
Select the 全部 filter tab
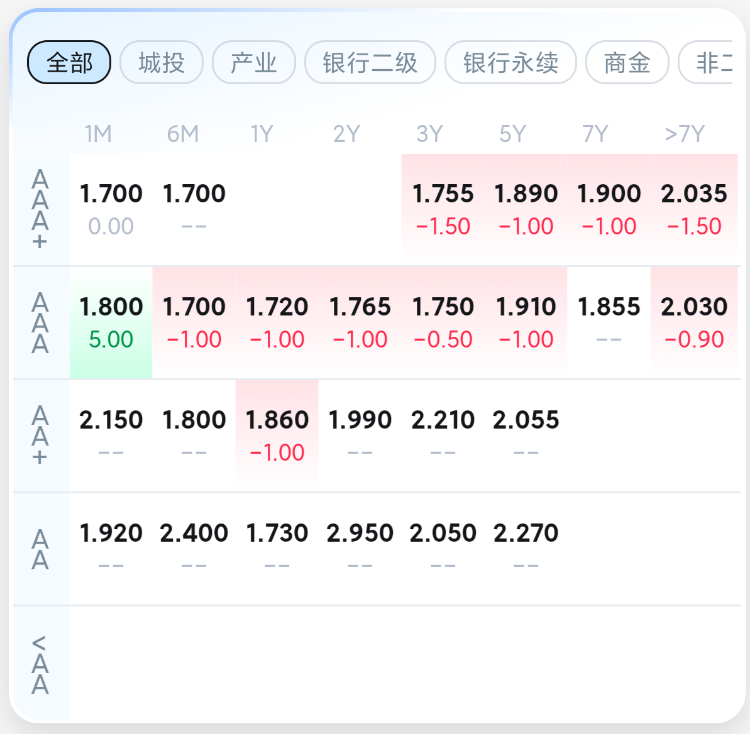coord(69,62)
